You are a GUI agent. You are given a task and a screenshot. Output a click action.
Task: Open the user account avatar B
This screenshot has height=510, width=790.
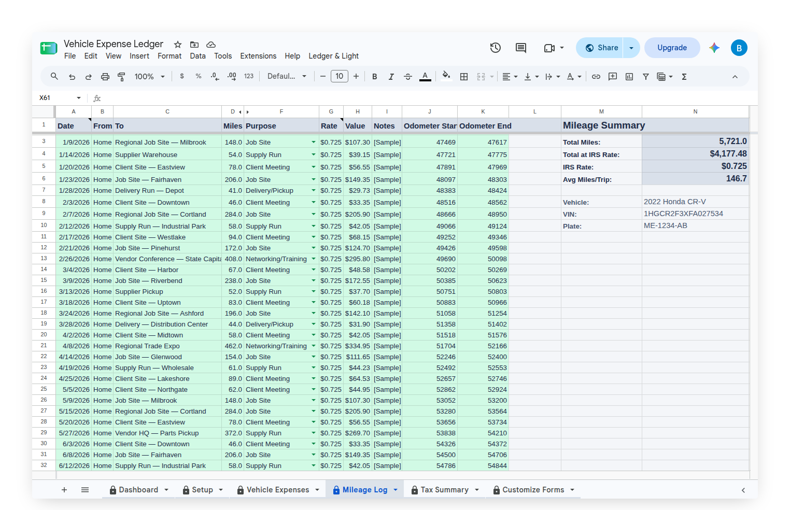click(739, 48)
